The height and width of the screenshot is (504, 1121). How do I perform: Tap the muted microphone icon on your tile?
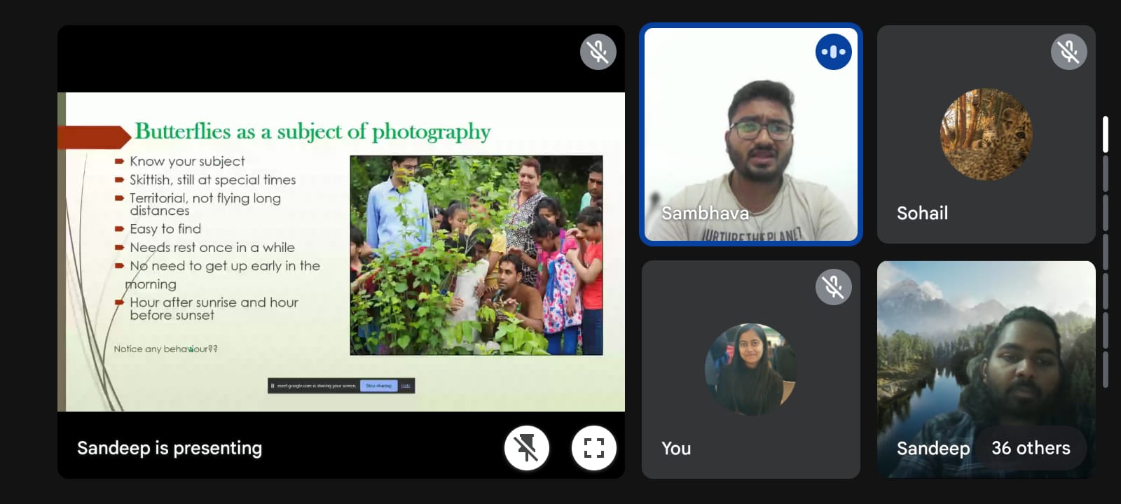(x=833, y=287)
